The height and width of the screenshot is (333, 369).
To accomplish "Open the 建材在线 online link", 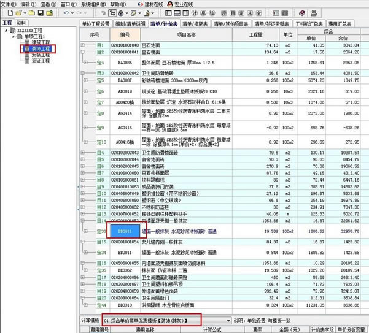I will 150,4.
